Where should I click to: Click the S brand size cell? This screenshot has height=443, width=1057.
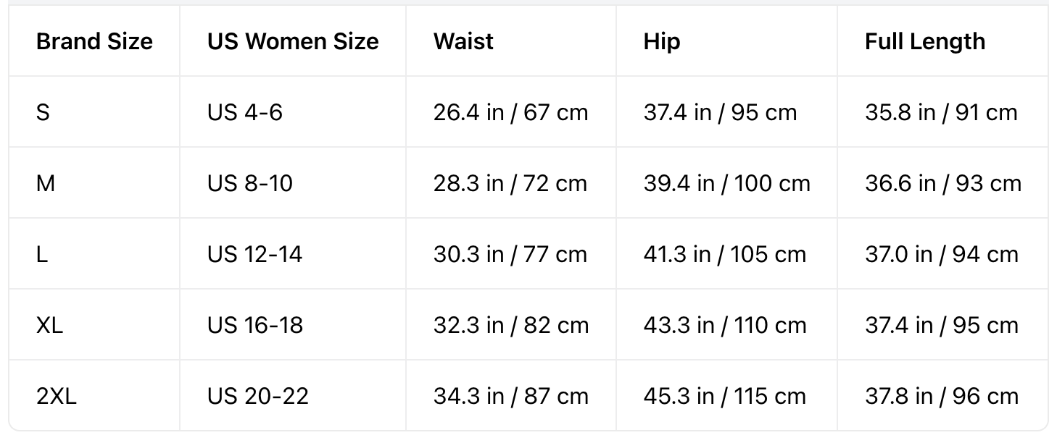click(43, 112)
